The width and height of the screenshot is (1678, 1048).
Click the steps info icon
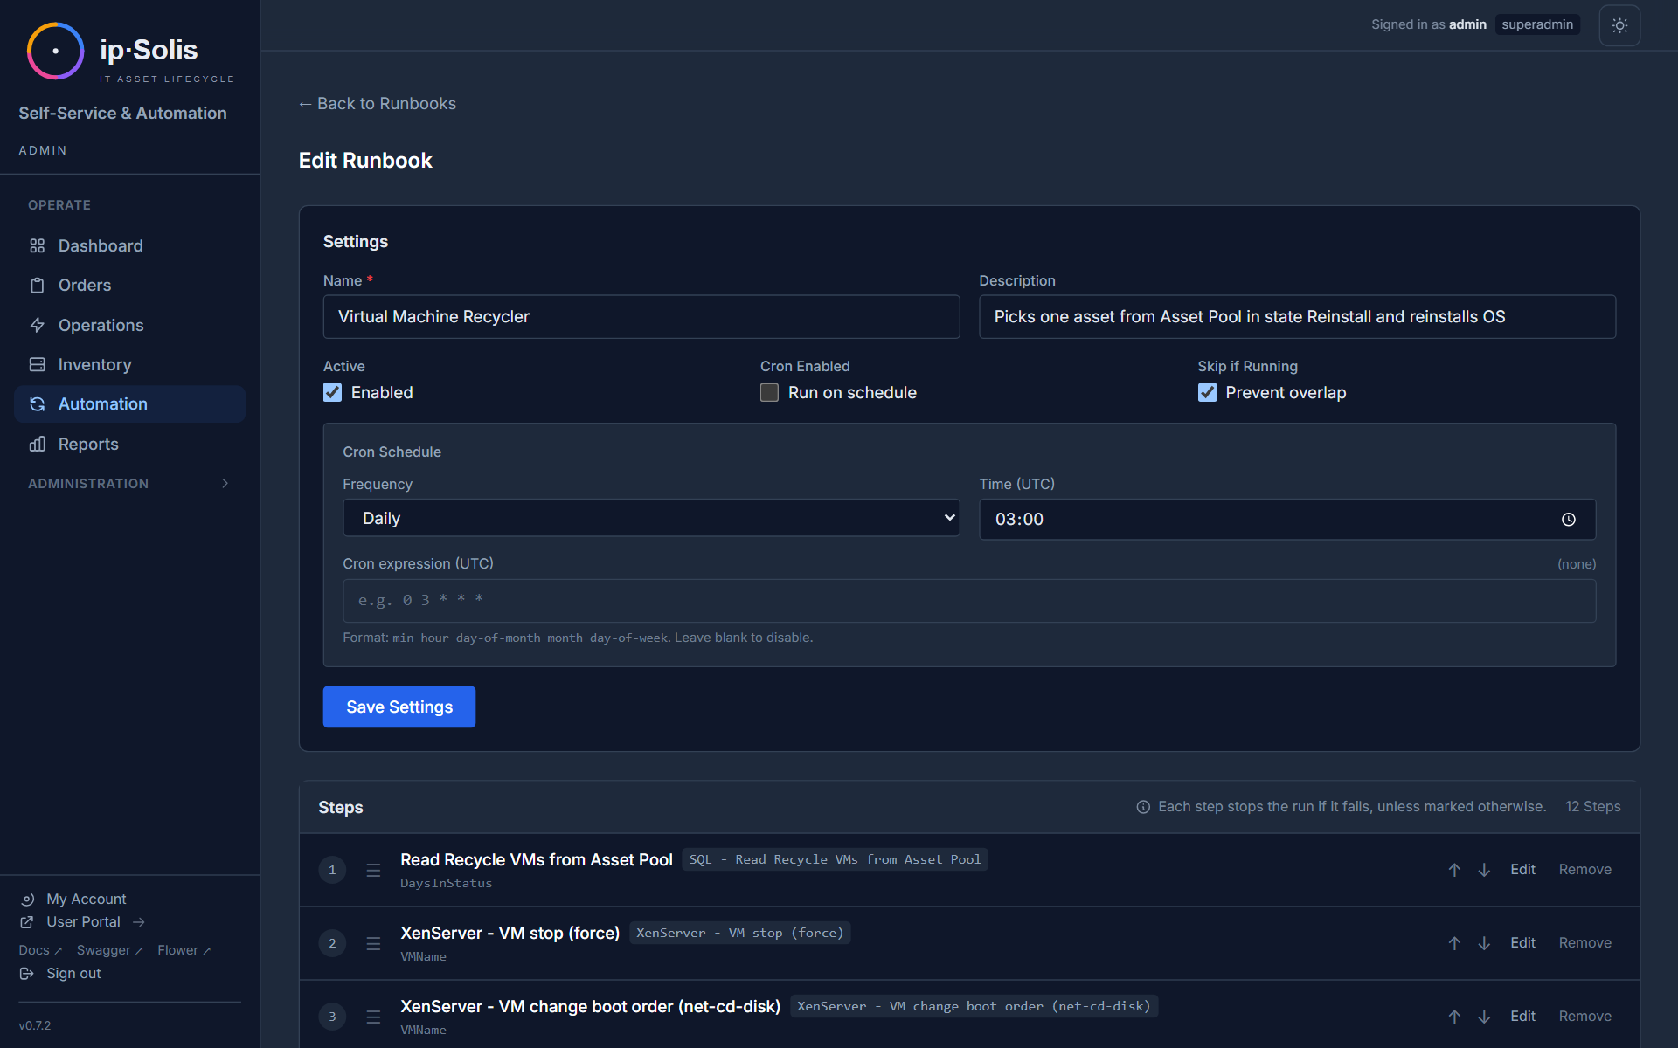[x=1143, y=807]
